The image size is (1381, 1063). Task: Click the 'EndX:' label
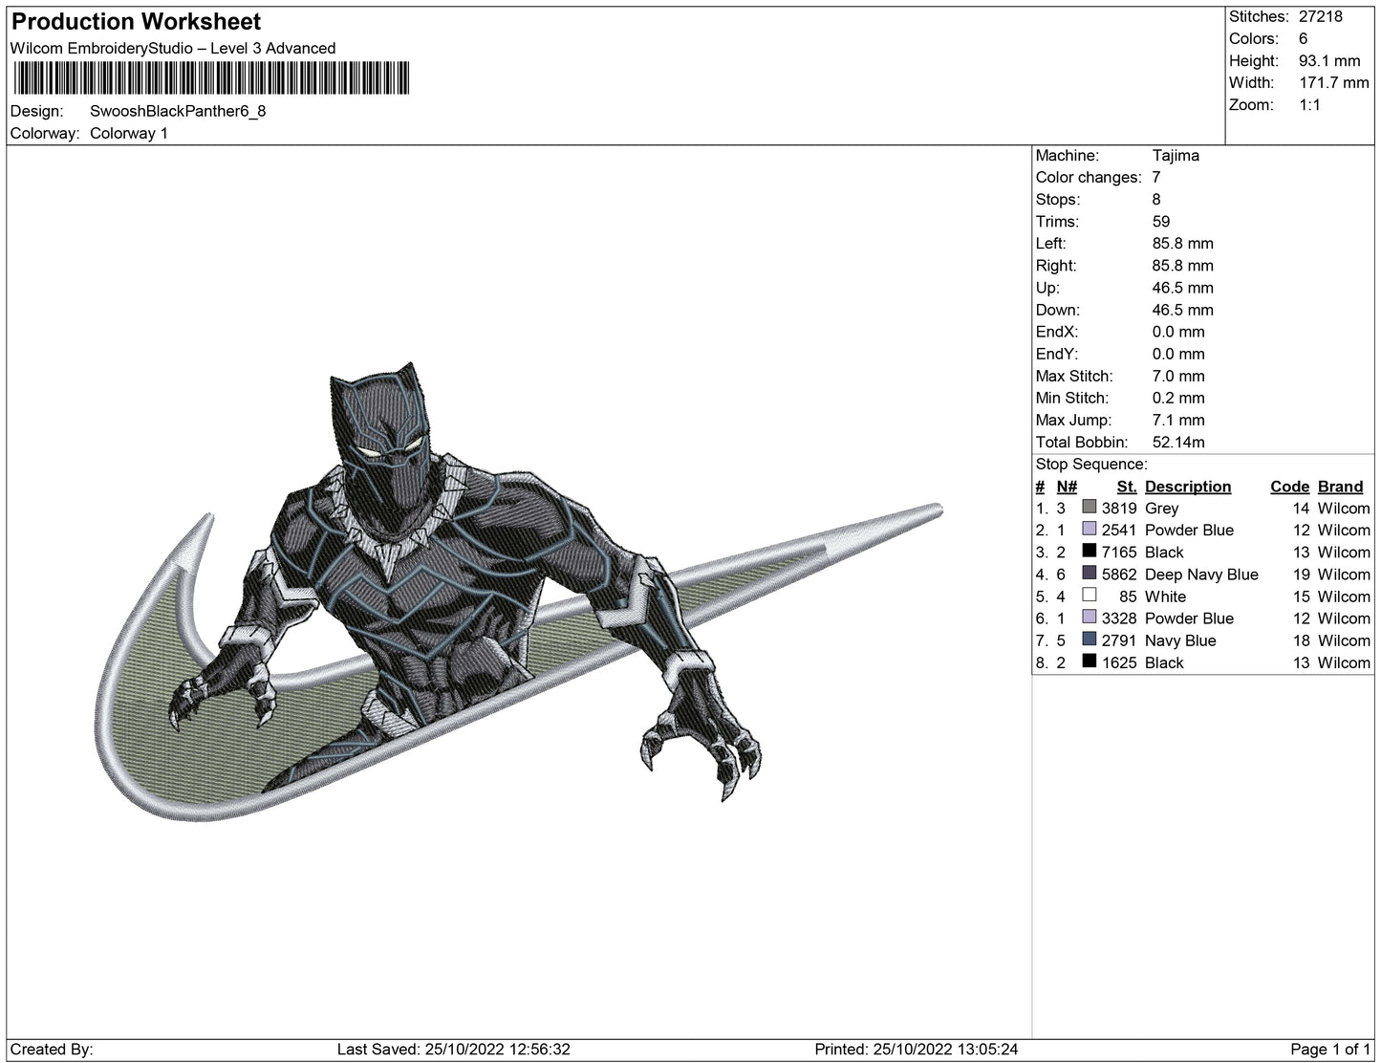click(1057, 332)
